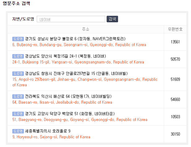Open Korean address 세종특별자치시 호려울로 9
The width and height of the screenshot is (191, 147).
tap(48, 131)
